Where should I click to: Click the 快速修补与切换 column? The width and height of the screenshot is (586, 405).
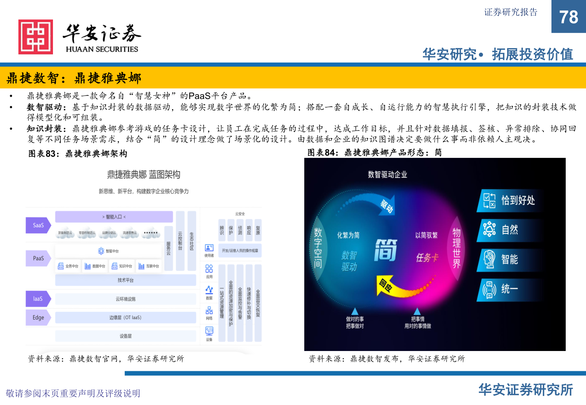(x=249, y=303)
